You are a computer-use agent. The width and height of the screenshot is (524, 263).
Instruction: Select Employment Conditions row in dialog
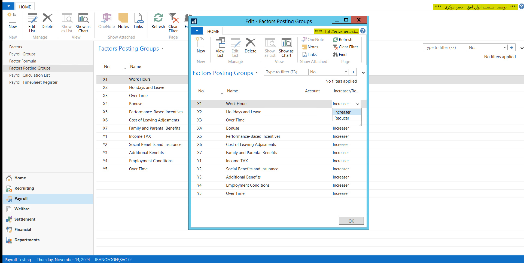(278, 185)
